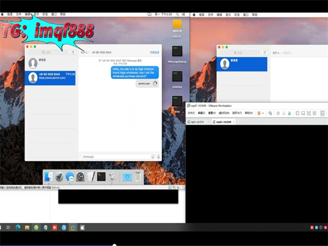328x246 pixels.
Task: Click the microphone dictation icon
Action: tap(159, 156)
